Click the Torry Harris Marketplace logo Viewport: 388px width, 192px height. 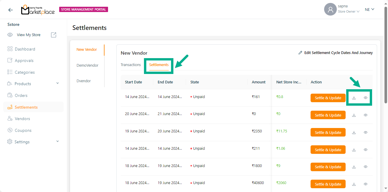tap(38, 10)
